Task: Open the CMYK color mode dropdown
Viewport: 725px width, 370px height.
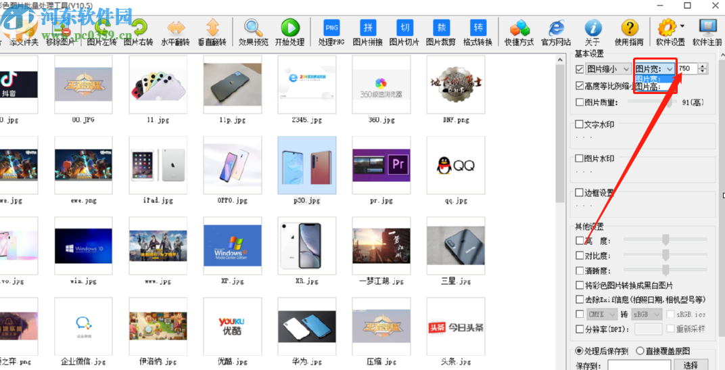Action: point(602,315)
